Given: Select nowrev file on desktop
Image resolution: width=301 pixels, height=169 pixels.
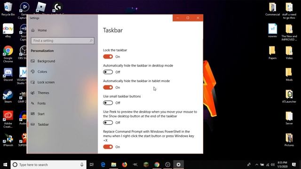Looking at the screenshot, I should [x=273, y=31].
